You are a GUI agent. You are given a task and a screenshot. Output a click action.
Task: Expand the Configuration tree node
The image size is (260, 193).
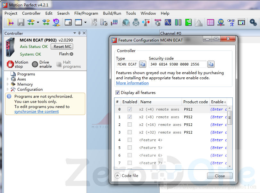[8, 89]
